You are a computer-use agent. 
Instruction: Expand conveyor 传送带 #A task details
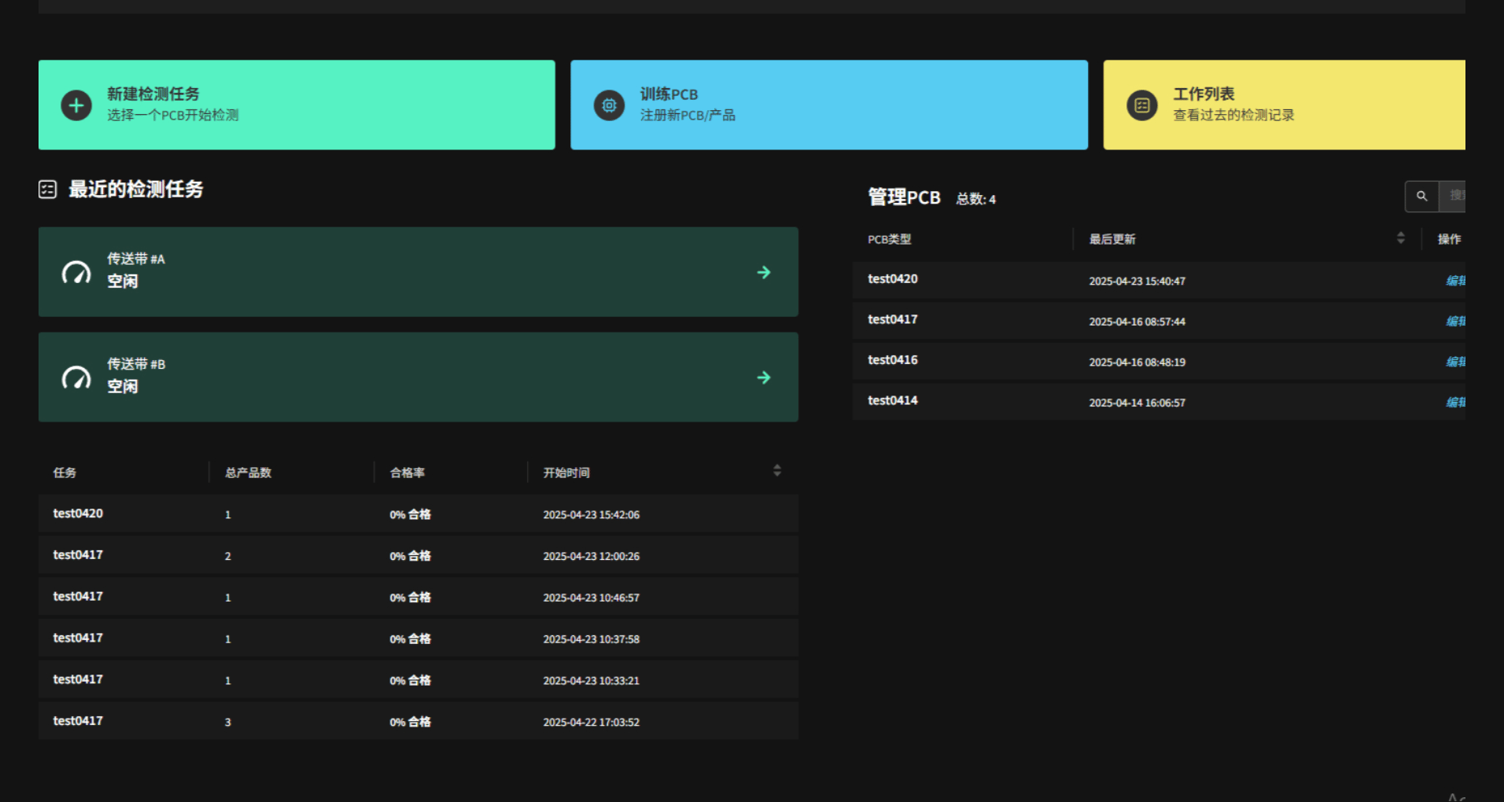coord(417,272)
